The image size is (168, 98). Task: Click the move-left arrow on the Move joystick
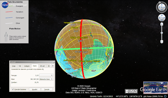(x=159, y=18)
